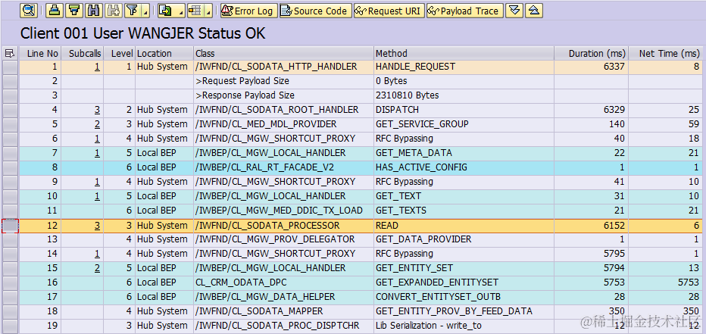Open subcalls link 2 in GET_ENTITY_SET row

click(97, 268)
